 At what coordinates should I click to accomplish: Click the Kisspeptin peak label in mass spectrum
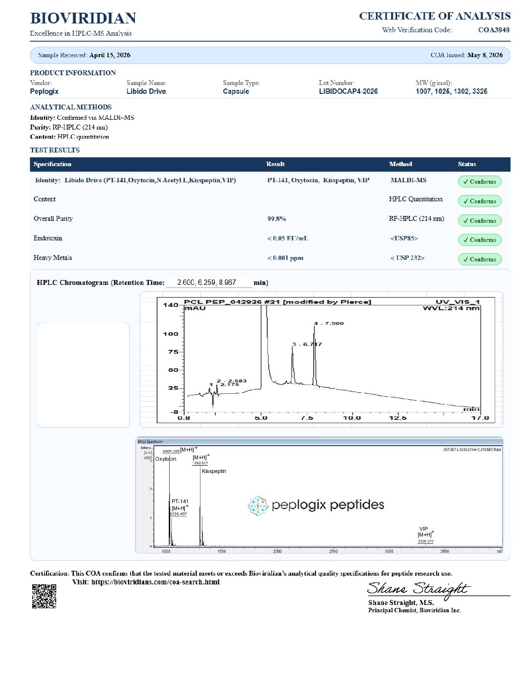pos(214,471)
